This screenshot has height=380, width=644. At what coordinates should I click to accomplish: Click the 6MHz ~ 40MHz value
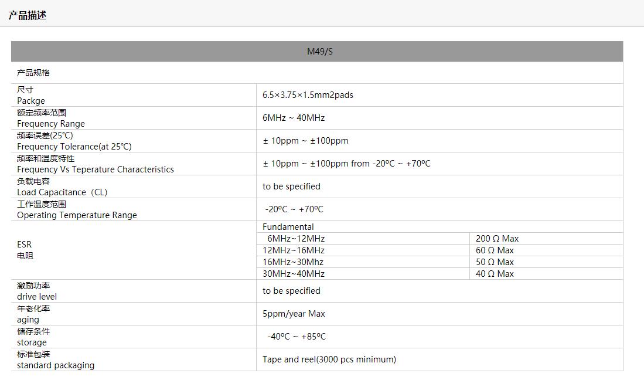[x=294, y=118]
